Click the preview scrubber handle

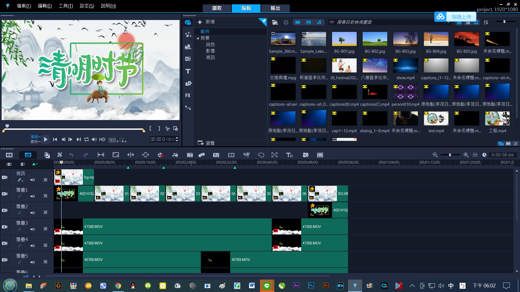(x=7, y=126)
